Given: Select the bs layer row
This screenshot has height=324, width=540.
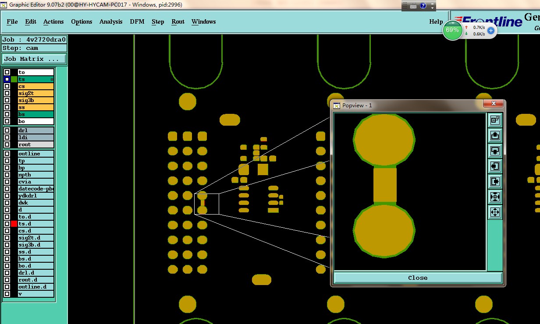Looking at the screenshot, I should (x=36, y=114).
